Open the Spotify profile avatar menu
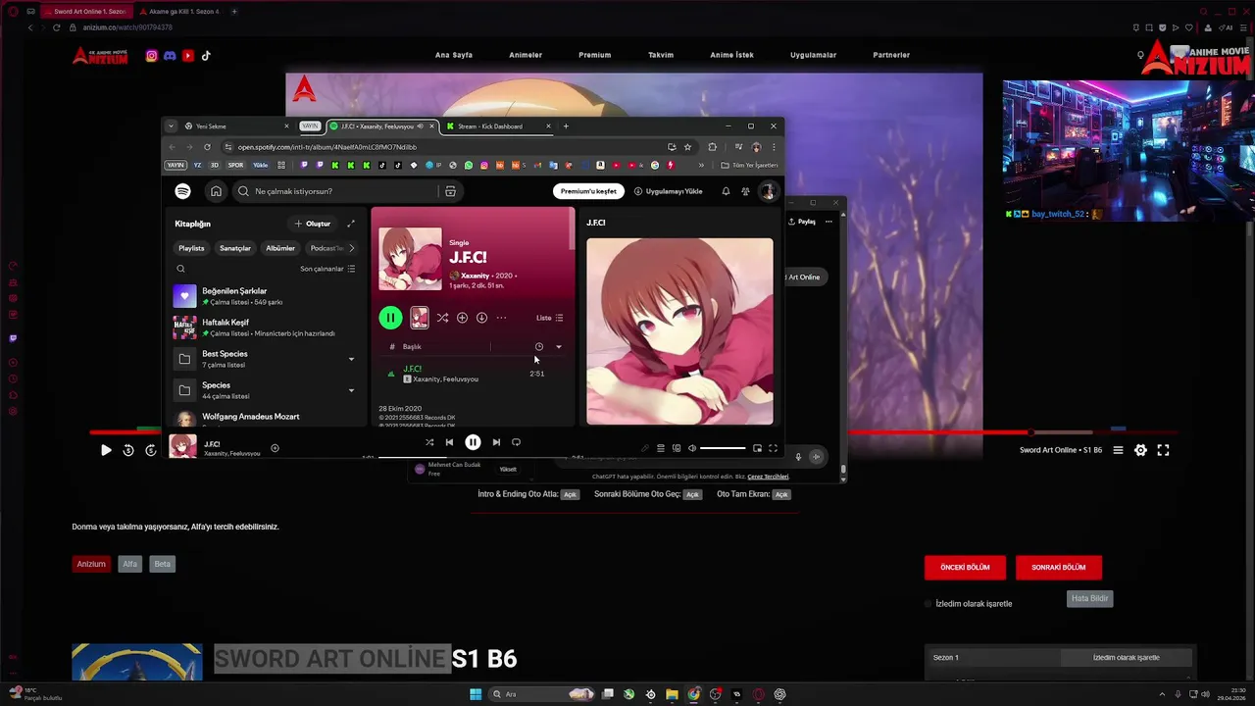 click(768, 191)
